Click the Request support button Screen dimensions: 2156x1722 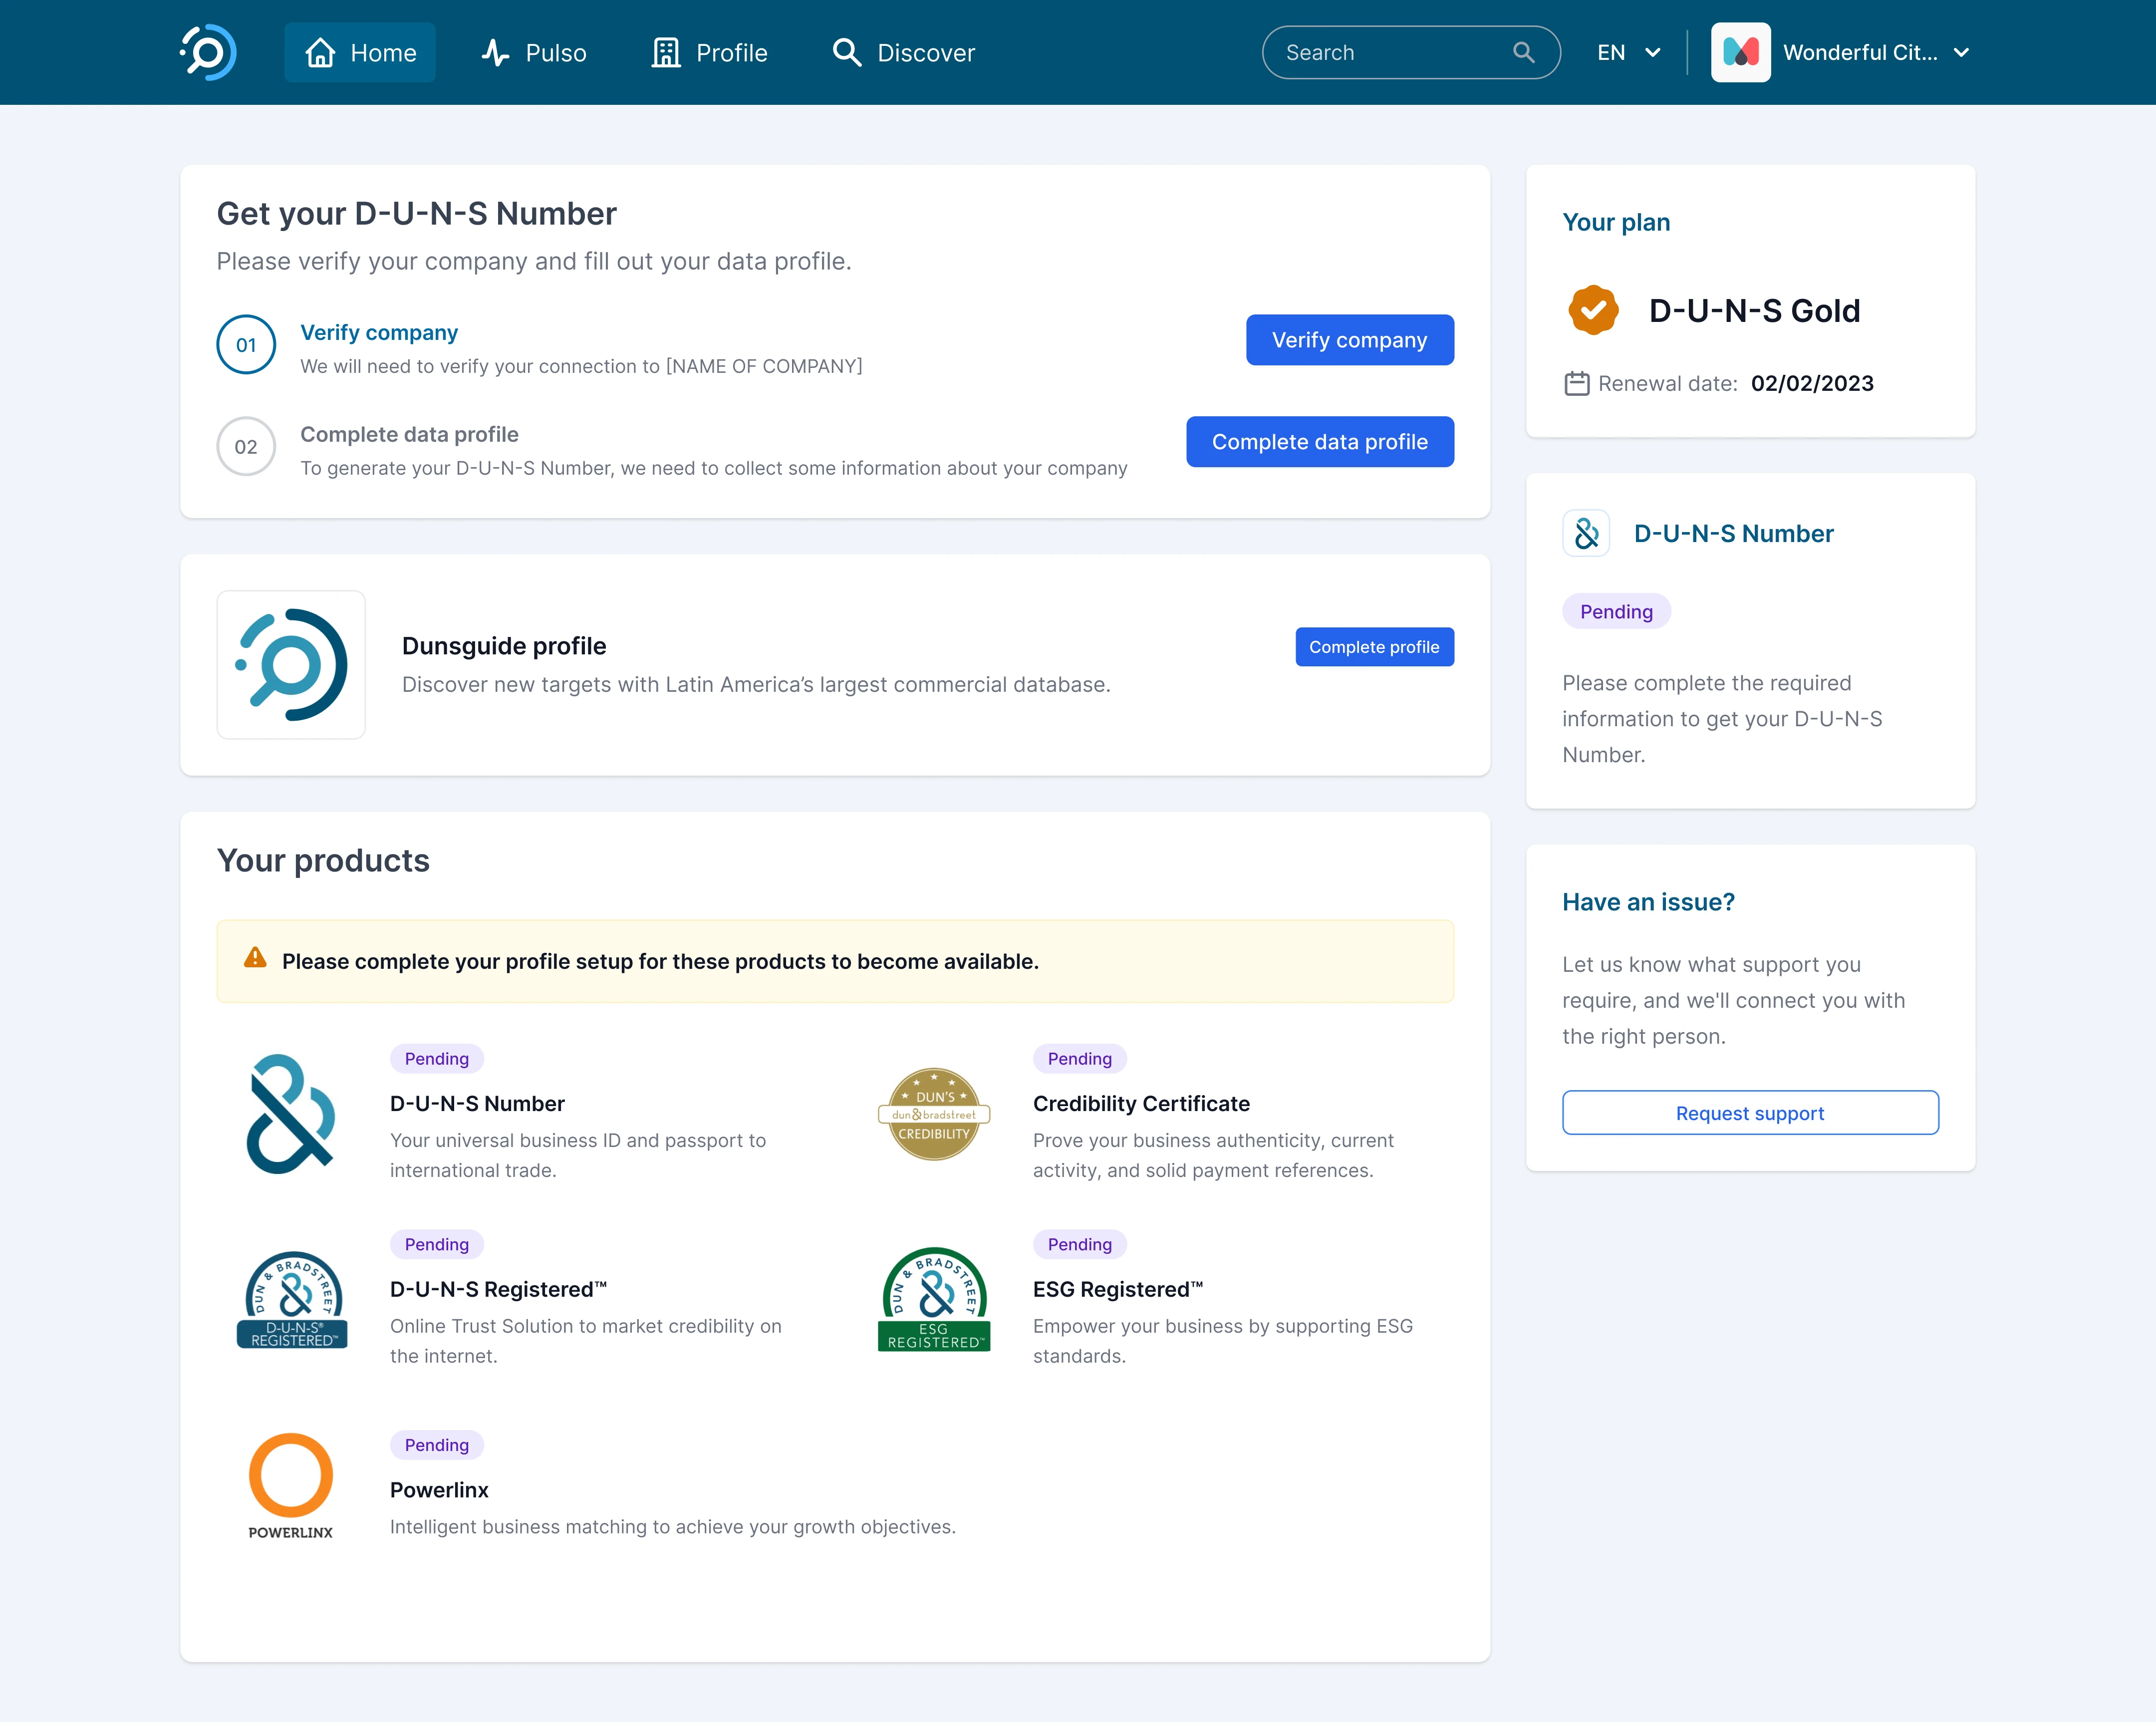click(1749, 1112)
